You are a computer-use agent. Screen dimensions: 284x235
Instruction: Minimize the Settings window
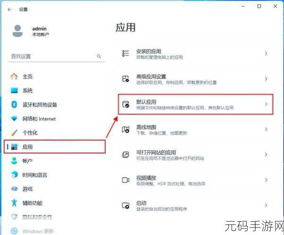pos(243,6)
